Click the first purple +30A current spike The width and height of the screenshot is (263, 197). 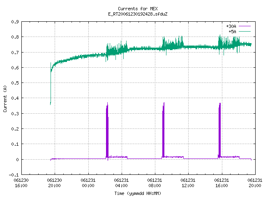coord(107,131)
